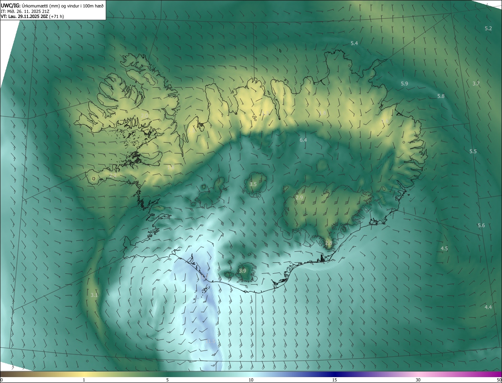Image resolution: width=502 pixels, height=383 pixels.
Task: Click the 5.2 value label on the map
Action: [x=488, y=29]
